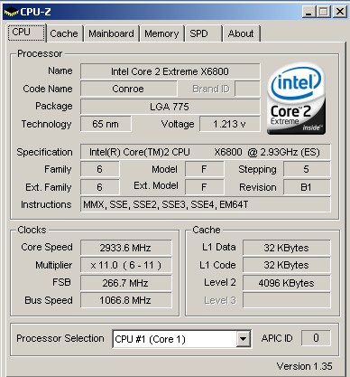The image size is (350, 377).
Task: Click the Level 2 cache value field
Action: [x=286, y=283]
